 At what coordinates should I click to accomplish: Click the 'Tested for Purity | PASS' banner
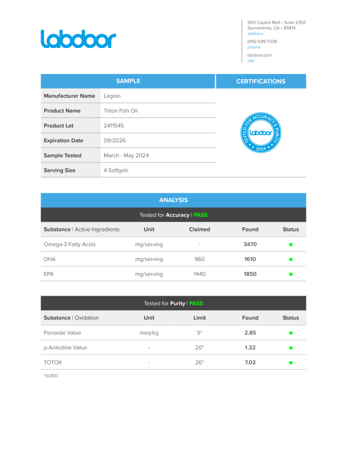click(173, 304)
